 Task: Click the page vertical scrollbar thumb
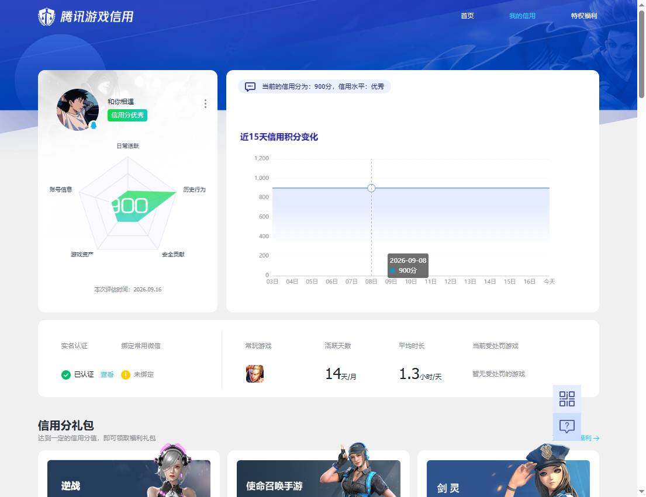pyautogui.click(x=641, y=54)
